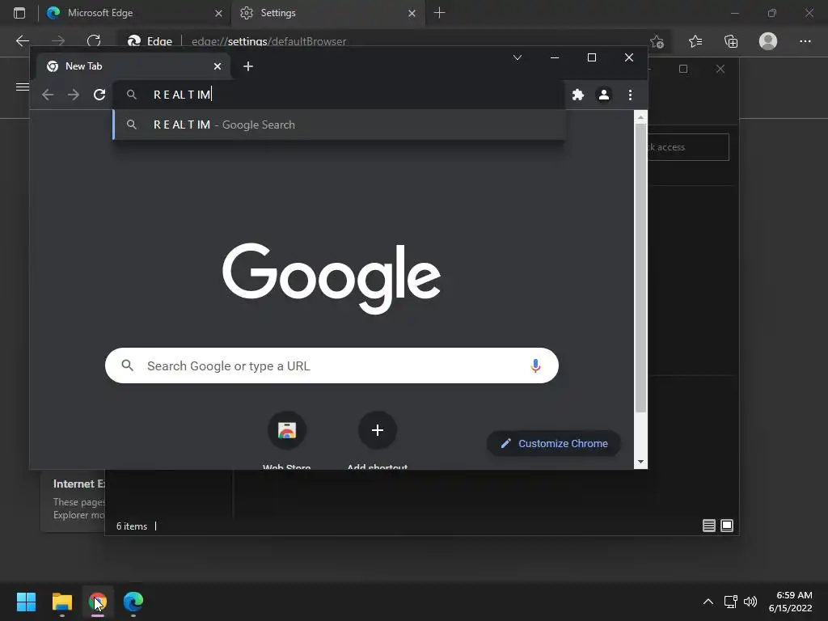Show hidden system tray icons
828x621 pixels.
[708, 602]
